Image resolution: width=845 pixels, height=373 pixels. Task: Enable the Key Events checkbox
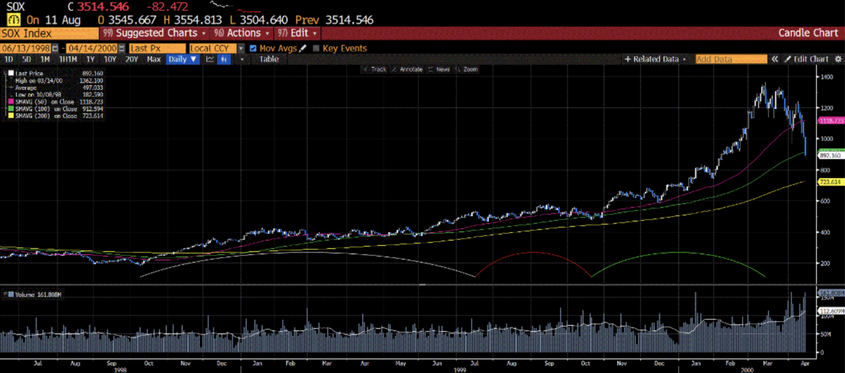coord(316,48)
